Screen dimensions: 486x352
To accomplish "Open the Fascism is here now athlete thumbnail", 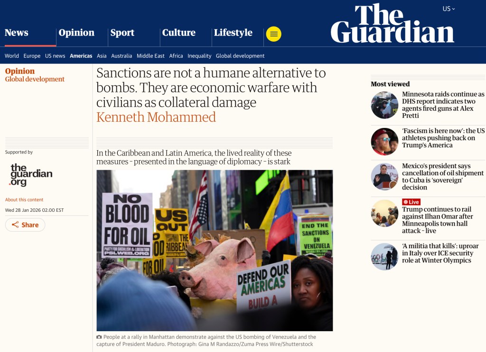I will (x=384, y=142).
